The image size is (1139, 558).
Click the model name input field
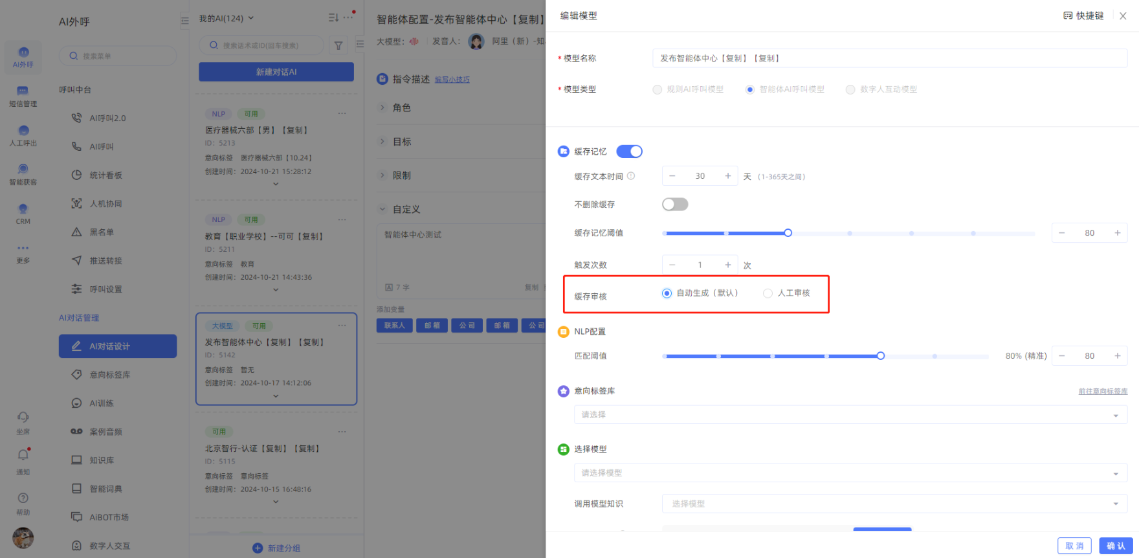pos(889,58)
